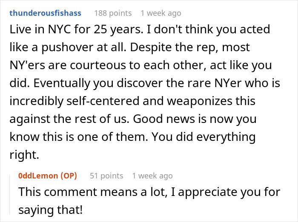Click the 188 points score label
This screenshot has width=298, height=222.
coord(113,13)
